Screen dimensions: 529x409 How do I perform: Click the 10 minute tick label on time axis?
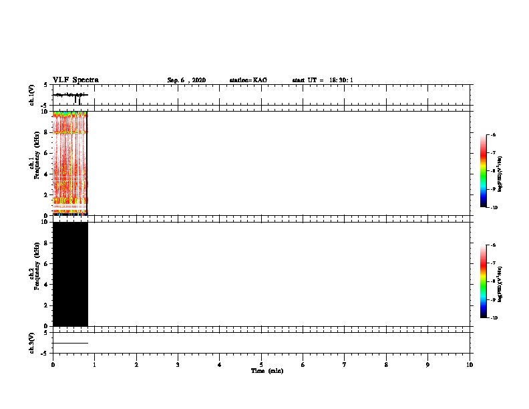470,365
